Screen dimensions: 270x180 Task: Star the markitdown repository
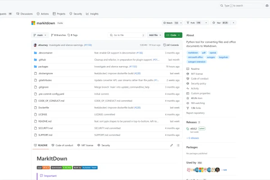tap(220, 23)
